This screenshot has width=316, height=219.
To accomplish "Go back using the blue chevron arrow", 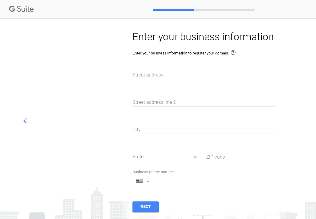I will point(25,121).
